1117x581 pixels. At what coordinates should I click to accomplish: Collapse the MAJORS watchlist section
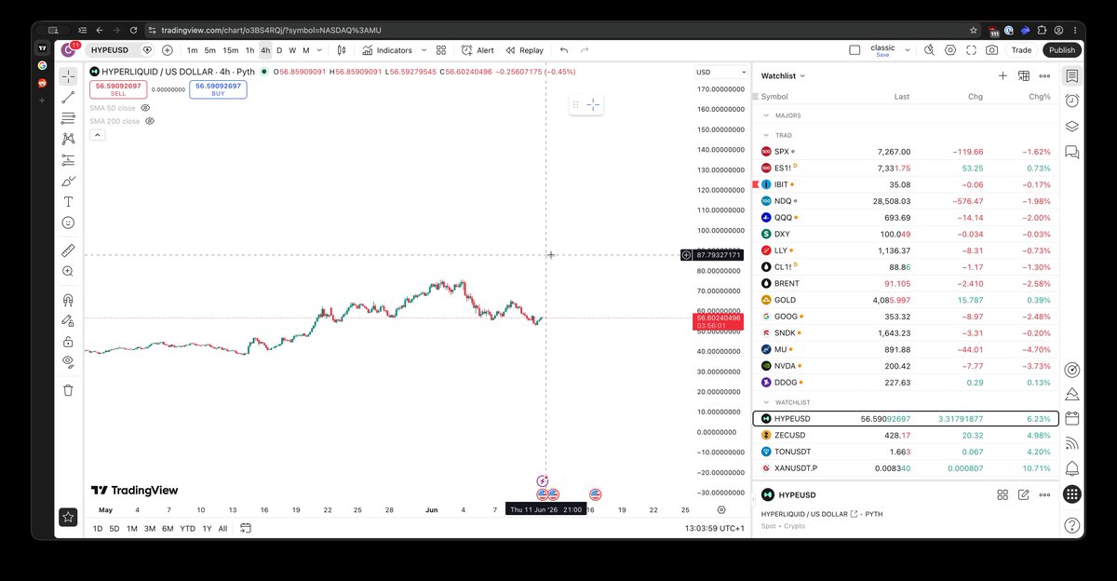[767, 115]
